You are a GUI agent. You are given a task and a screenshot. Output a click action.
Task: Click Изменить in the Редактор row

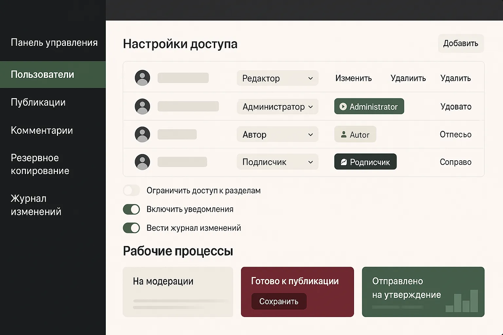[353, 78]
